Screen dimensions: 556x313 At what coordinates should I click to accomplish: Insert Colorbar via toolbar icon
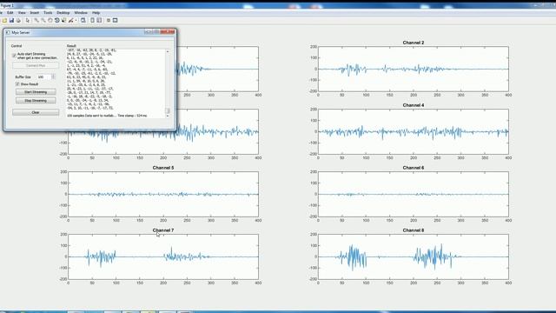(92, 21)
